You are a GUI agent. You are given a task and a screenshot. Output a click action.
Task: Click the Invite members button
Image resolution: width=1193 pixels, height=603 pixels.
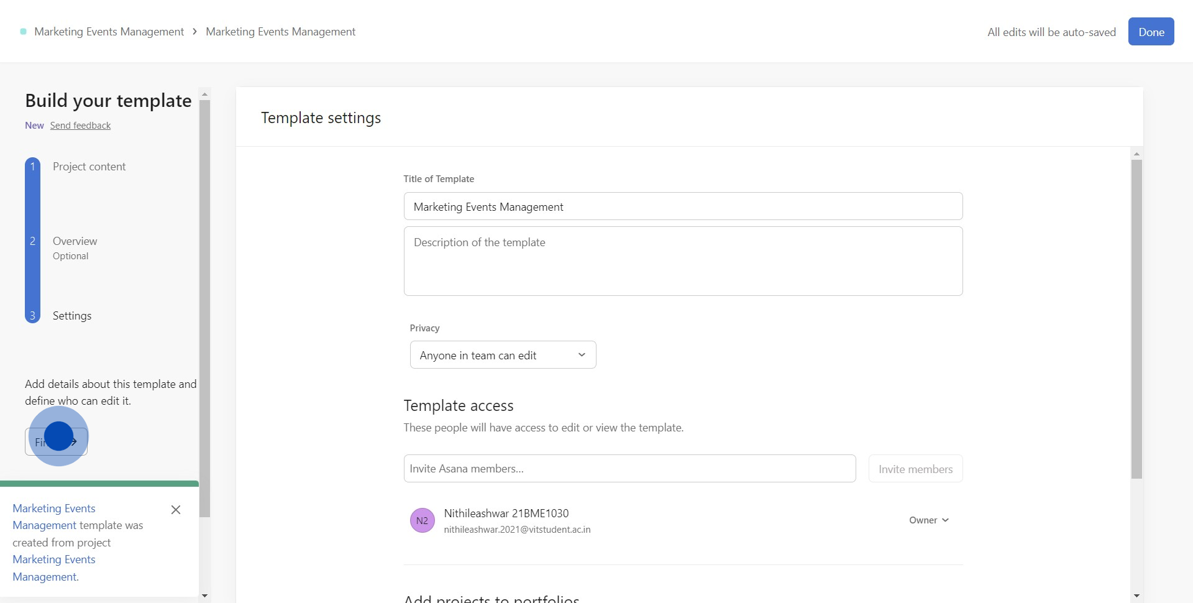pos(915,469)
